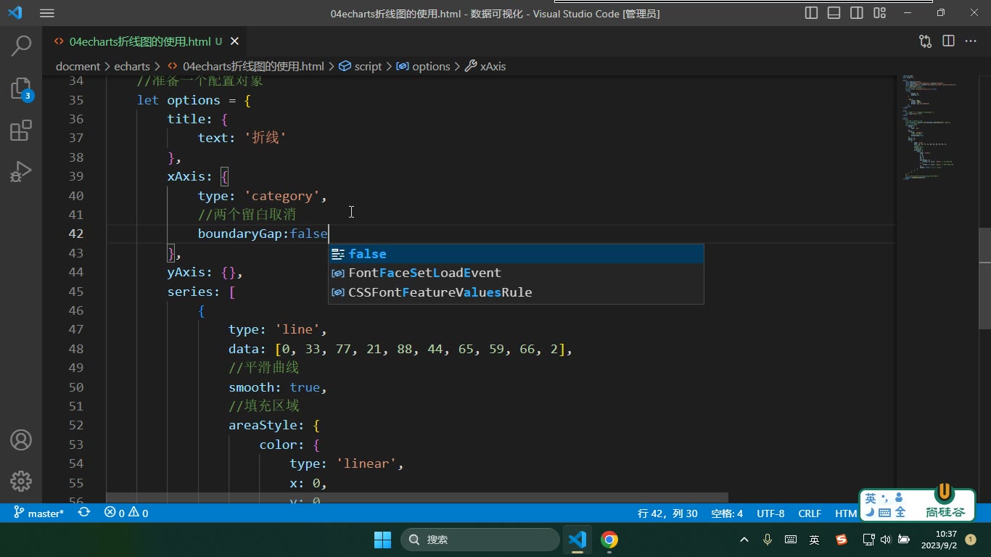Open the Extensions view
991x557 pixels.
[x=21, y=131]
